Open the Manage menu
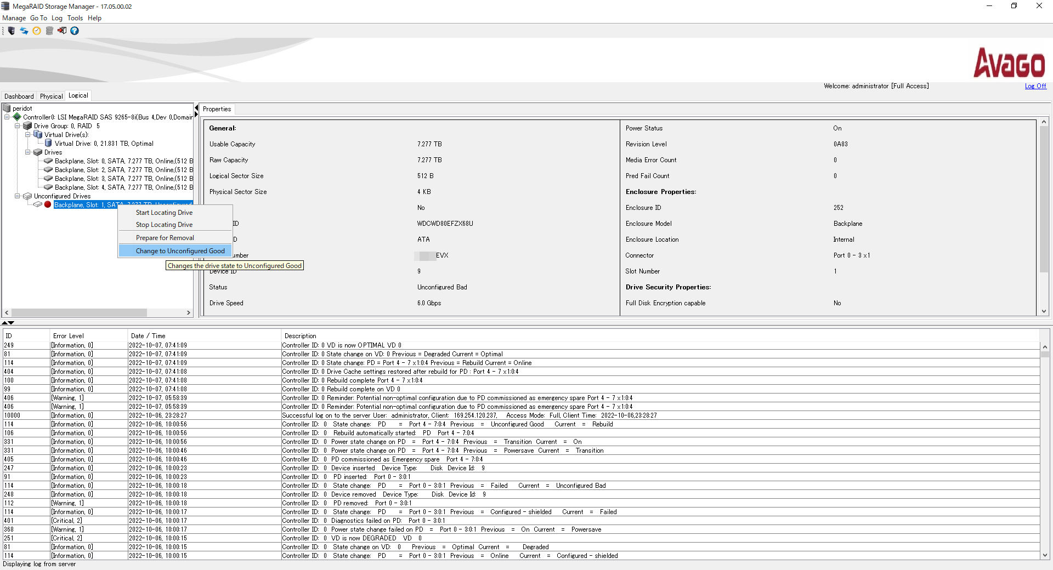This screenshot has height=570, width=1053. click(14, 18)
